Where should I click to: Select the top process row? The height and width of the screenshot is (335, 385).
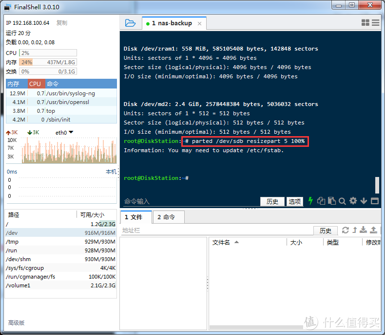61,111
